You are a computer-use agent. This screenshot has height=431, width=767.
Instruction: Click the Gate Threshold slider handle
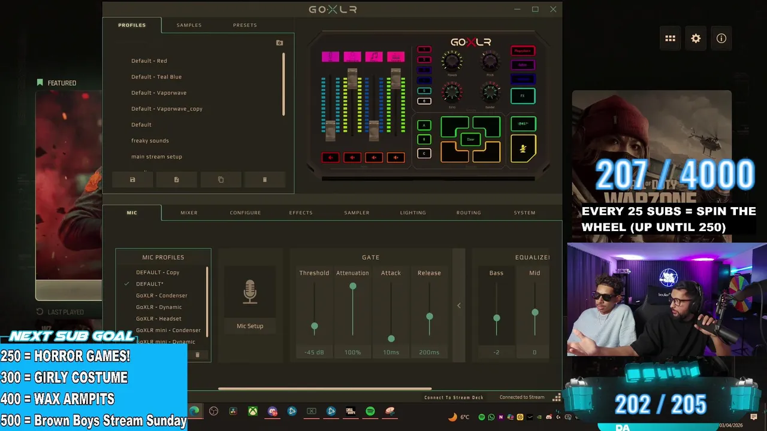[315, 326]
